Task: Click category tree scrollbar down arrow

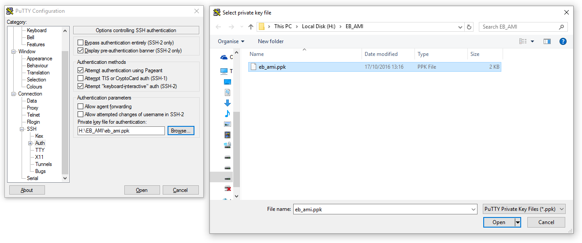Action: tap(65, 178)
